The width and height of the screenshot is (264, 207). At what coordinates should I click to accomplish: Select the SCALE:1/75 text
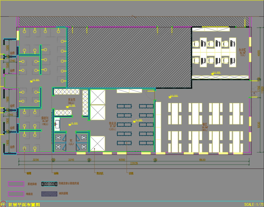click(253, 204)
